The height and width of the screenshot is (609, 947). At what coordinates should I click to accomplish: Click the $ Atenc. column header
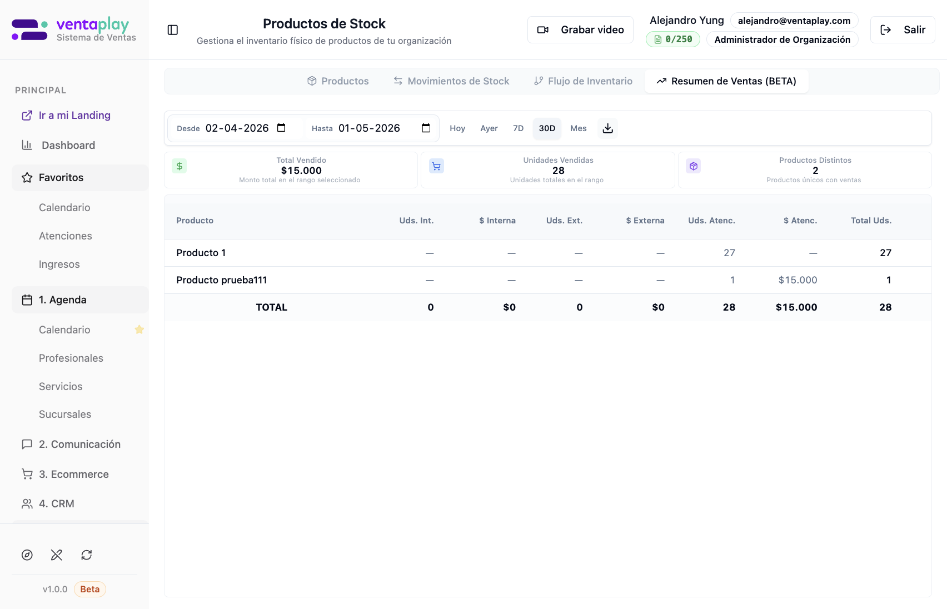[x=800, y=221]
